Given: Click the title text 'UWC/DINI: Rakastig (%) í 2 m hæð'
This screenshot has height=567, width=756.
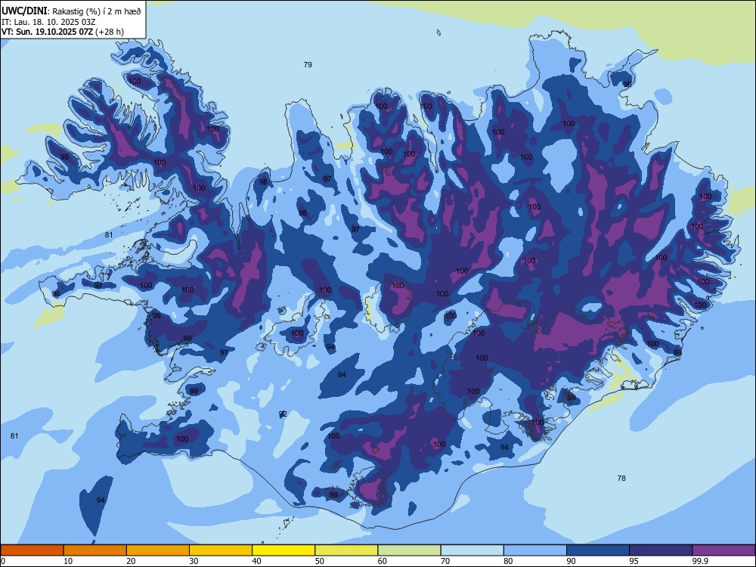Looking at the screenshot, I should pyautogui.click(x=71, y=11).
